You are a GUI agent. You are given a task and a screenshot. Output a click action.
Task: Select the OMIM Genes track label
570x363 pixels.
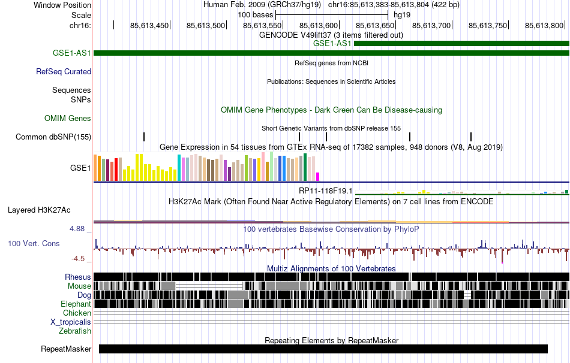(68, 119)
